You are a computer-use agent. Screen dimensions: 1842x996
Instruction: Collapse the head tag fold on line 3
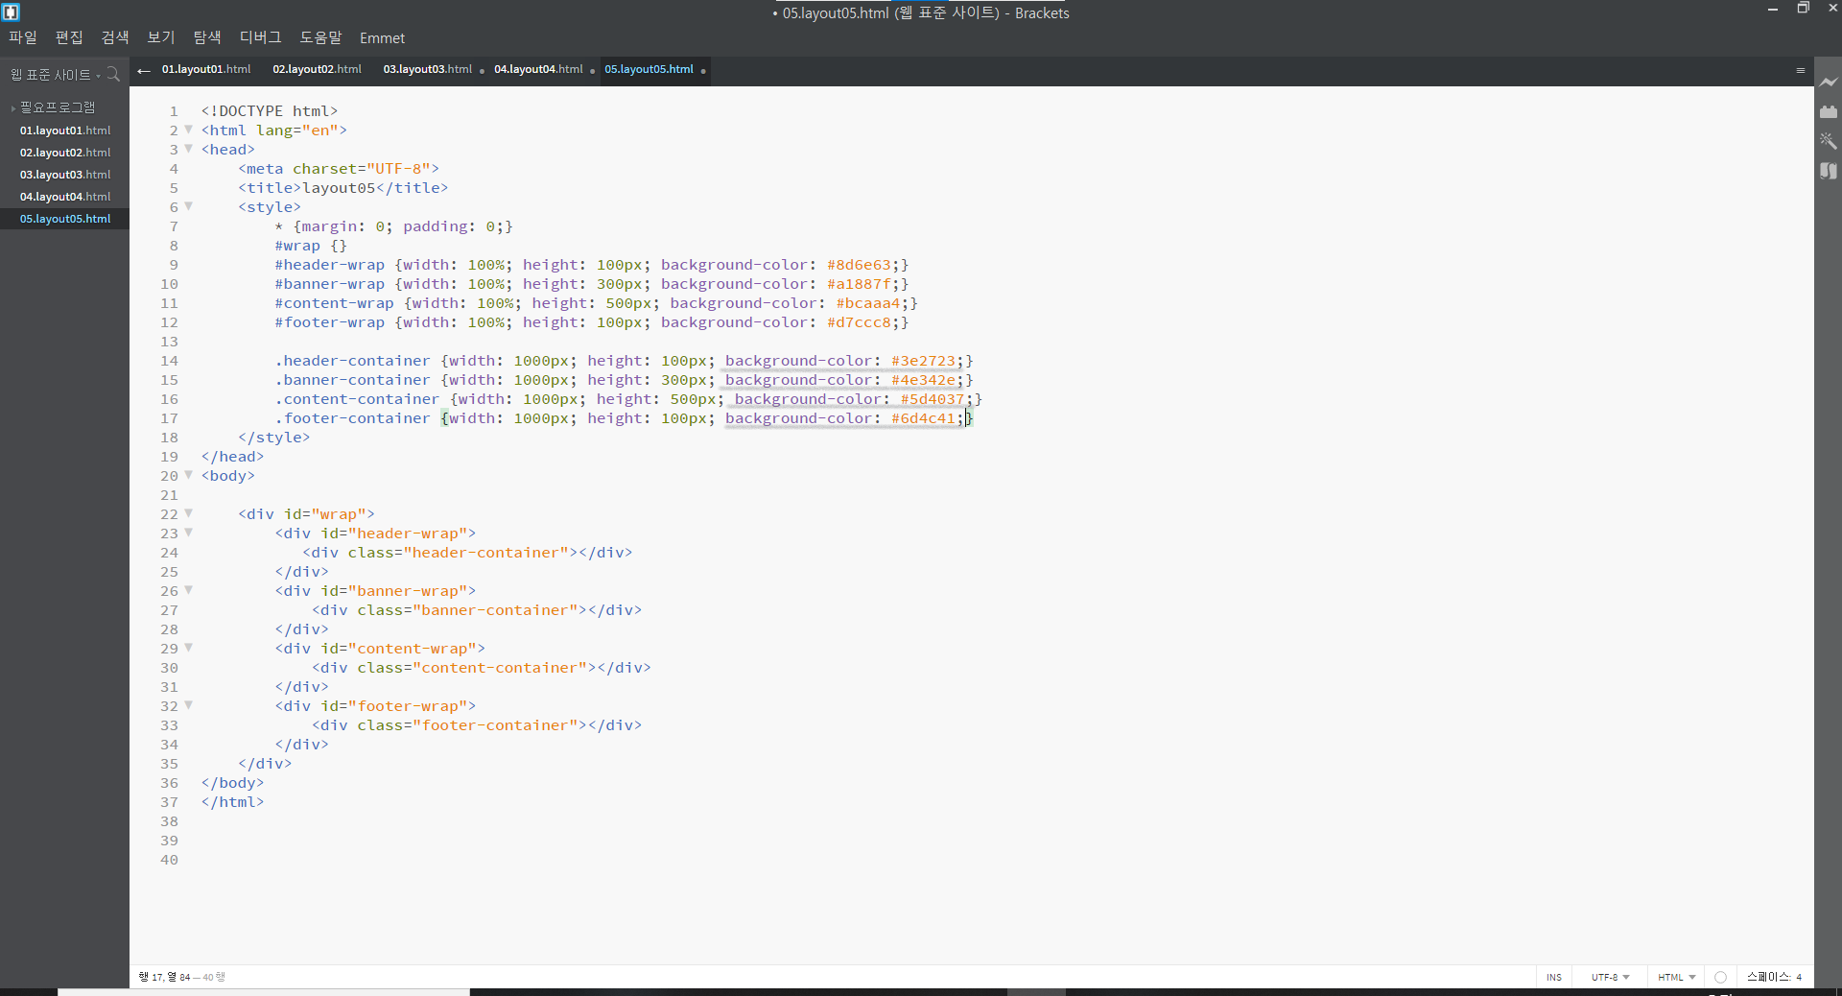[x=189, y=149]
